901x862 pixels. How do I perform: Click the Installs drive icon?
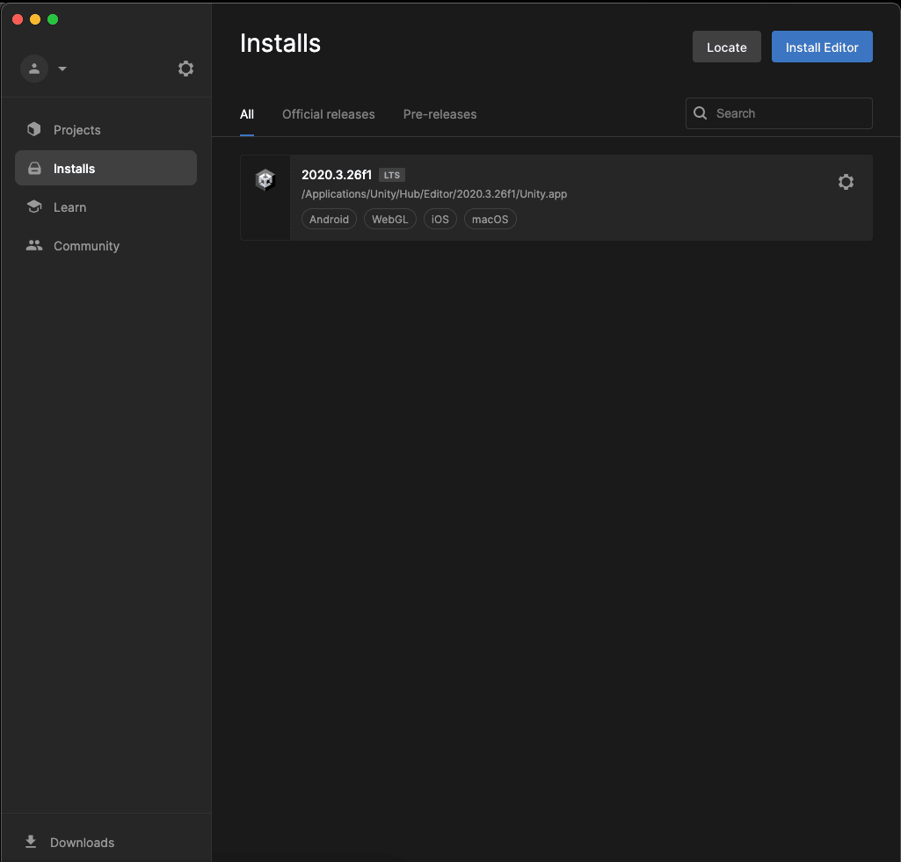(x=34, y=168)
